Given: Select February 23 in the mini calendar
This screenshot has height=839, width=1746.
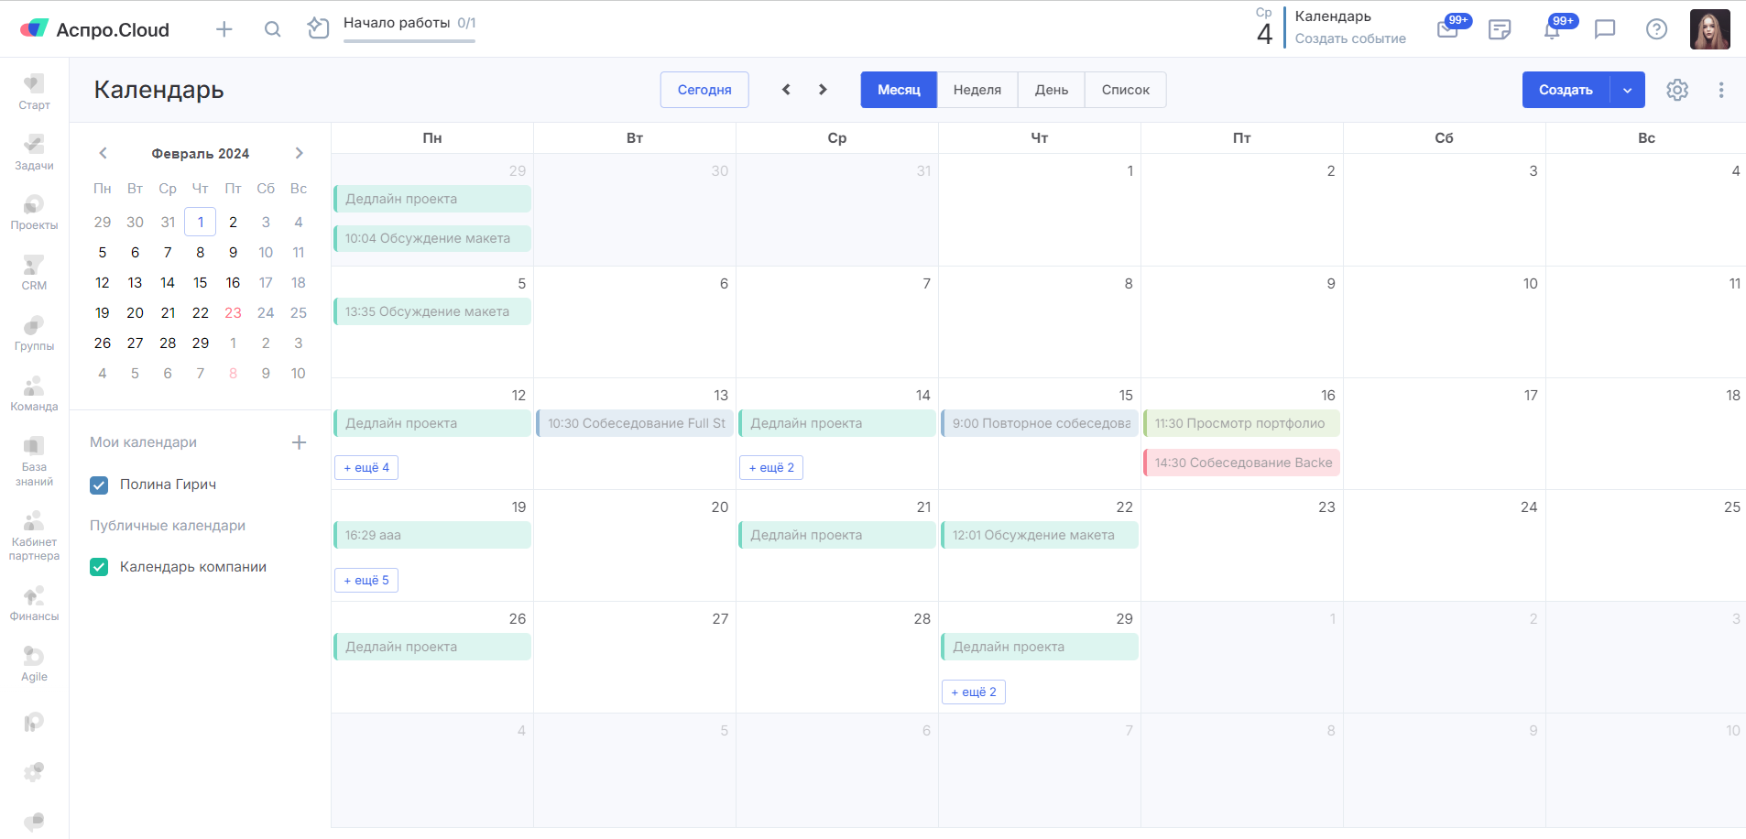Looking at the screenshot, I should click(234, 313).
